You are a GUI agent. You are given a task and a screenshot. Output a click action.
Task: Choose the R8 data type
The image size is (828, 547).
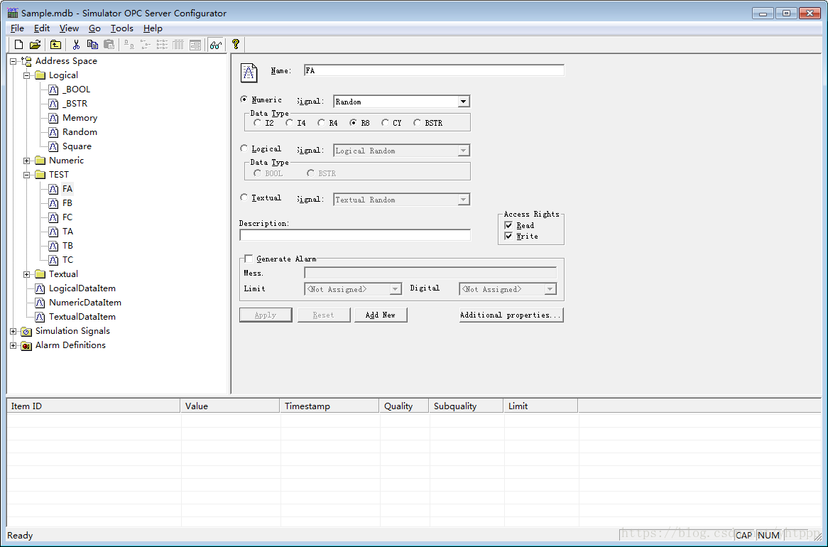[x=353, y=123]
